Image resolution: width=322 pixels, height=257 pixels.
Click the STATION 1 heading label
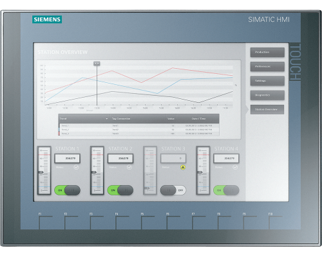67,148
